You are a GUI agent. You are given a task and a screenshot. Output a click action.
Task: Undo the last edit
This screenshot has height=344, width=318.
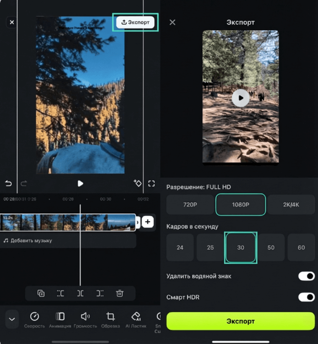pyautogui.click(x=8, y=183)
